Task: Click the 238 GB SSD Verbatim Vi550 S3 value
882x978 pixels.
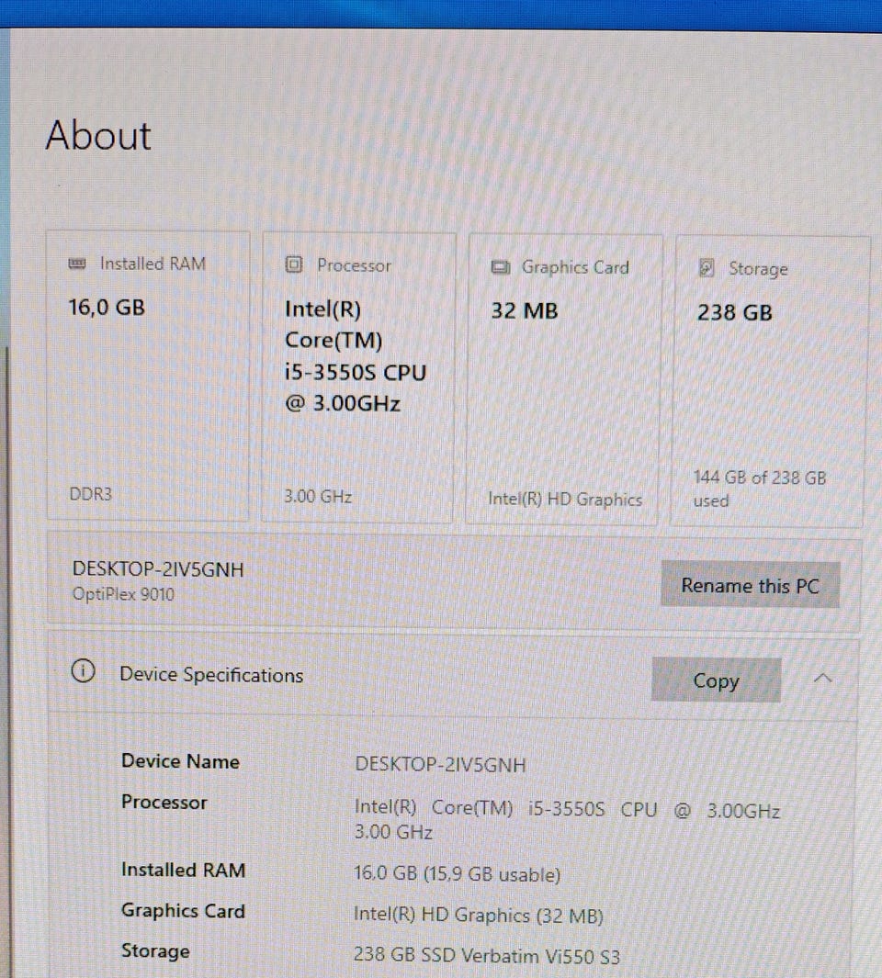Action: pyautogui.click(x=487, y=956)
